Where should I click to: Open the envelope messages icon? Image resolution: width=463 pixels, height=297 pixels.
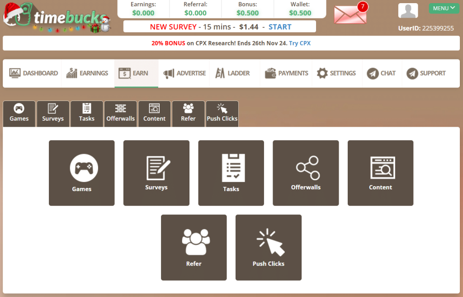point(350,15)
